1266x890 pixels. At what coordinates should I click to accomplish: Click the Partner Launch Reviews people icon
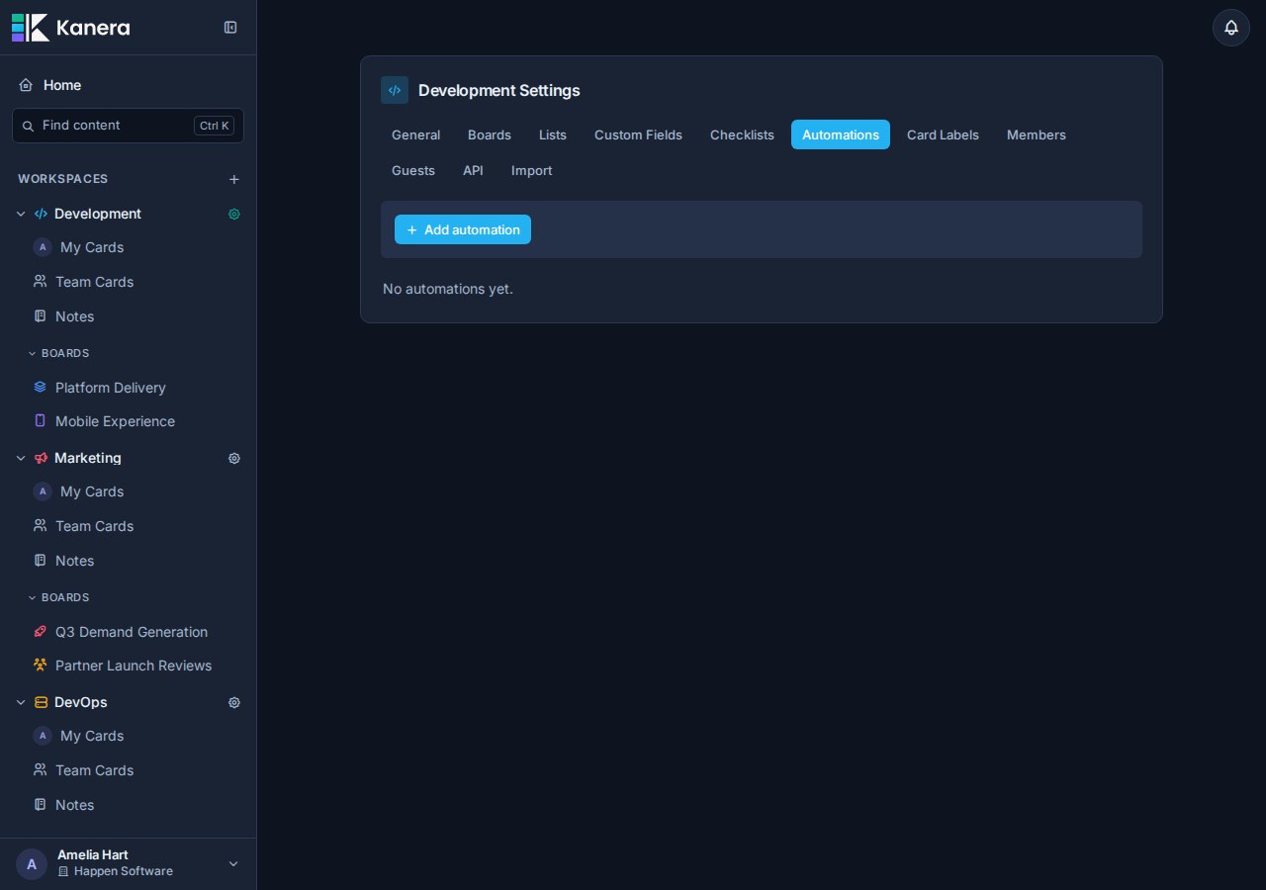40,666
